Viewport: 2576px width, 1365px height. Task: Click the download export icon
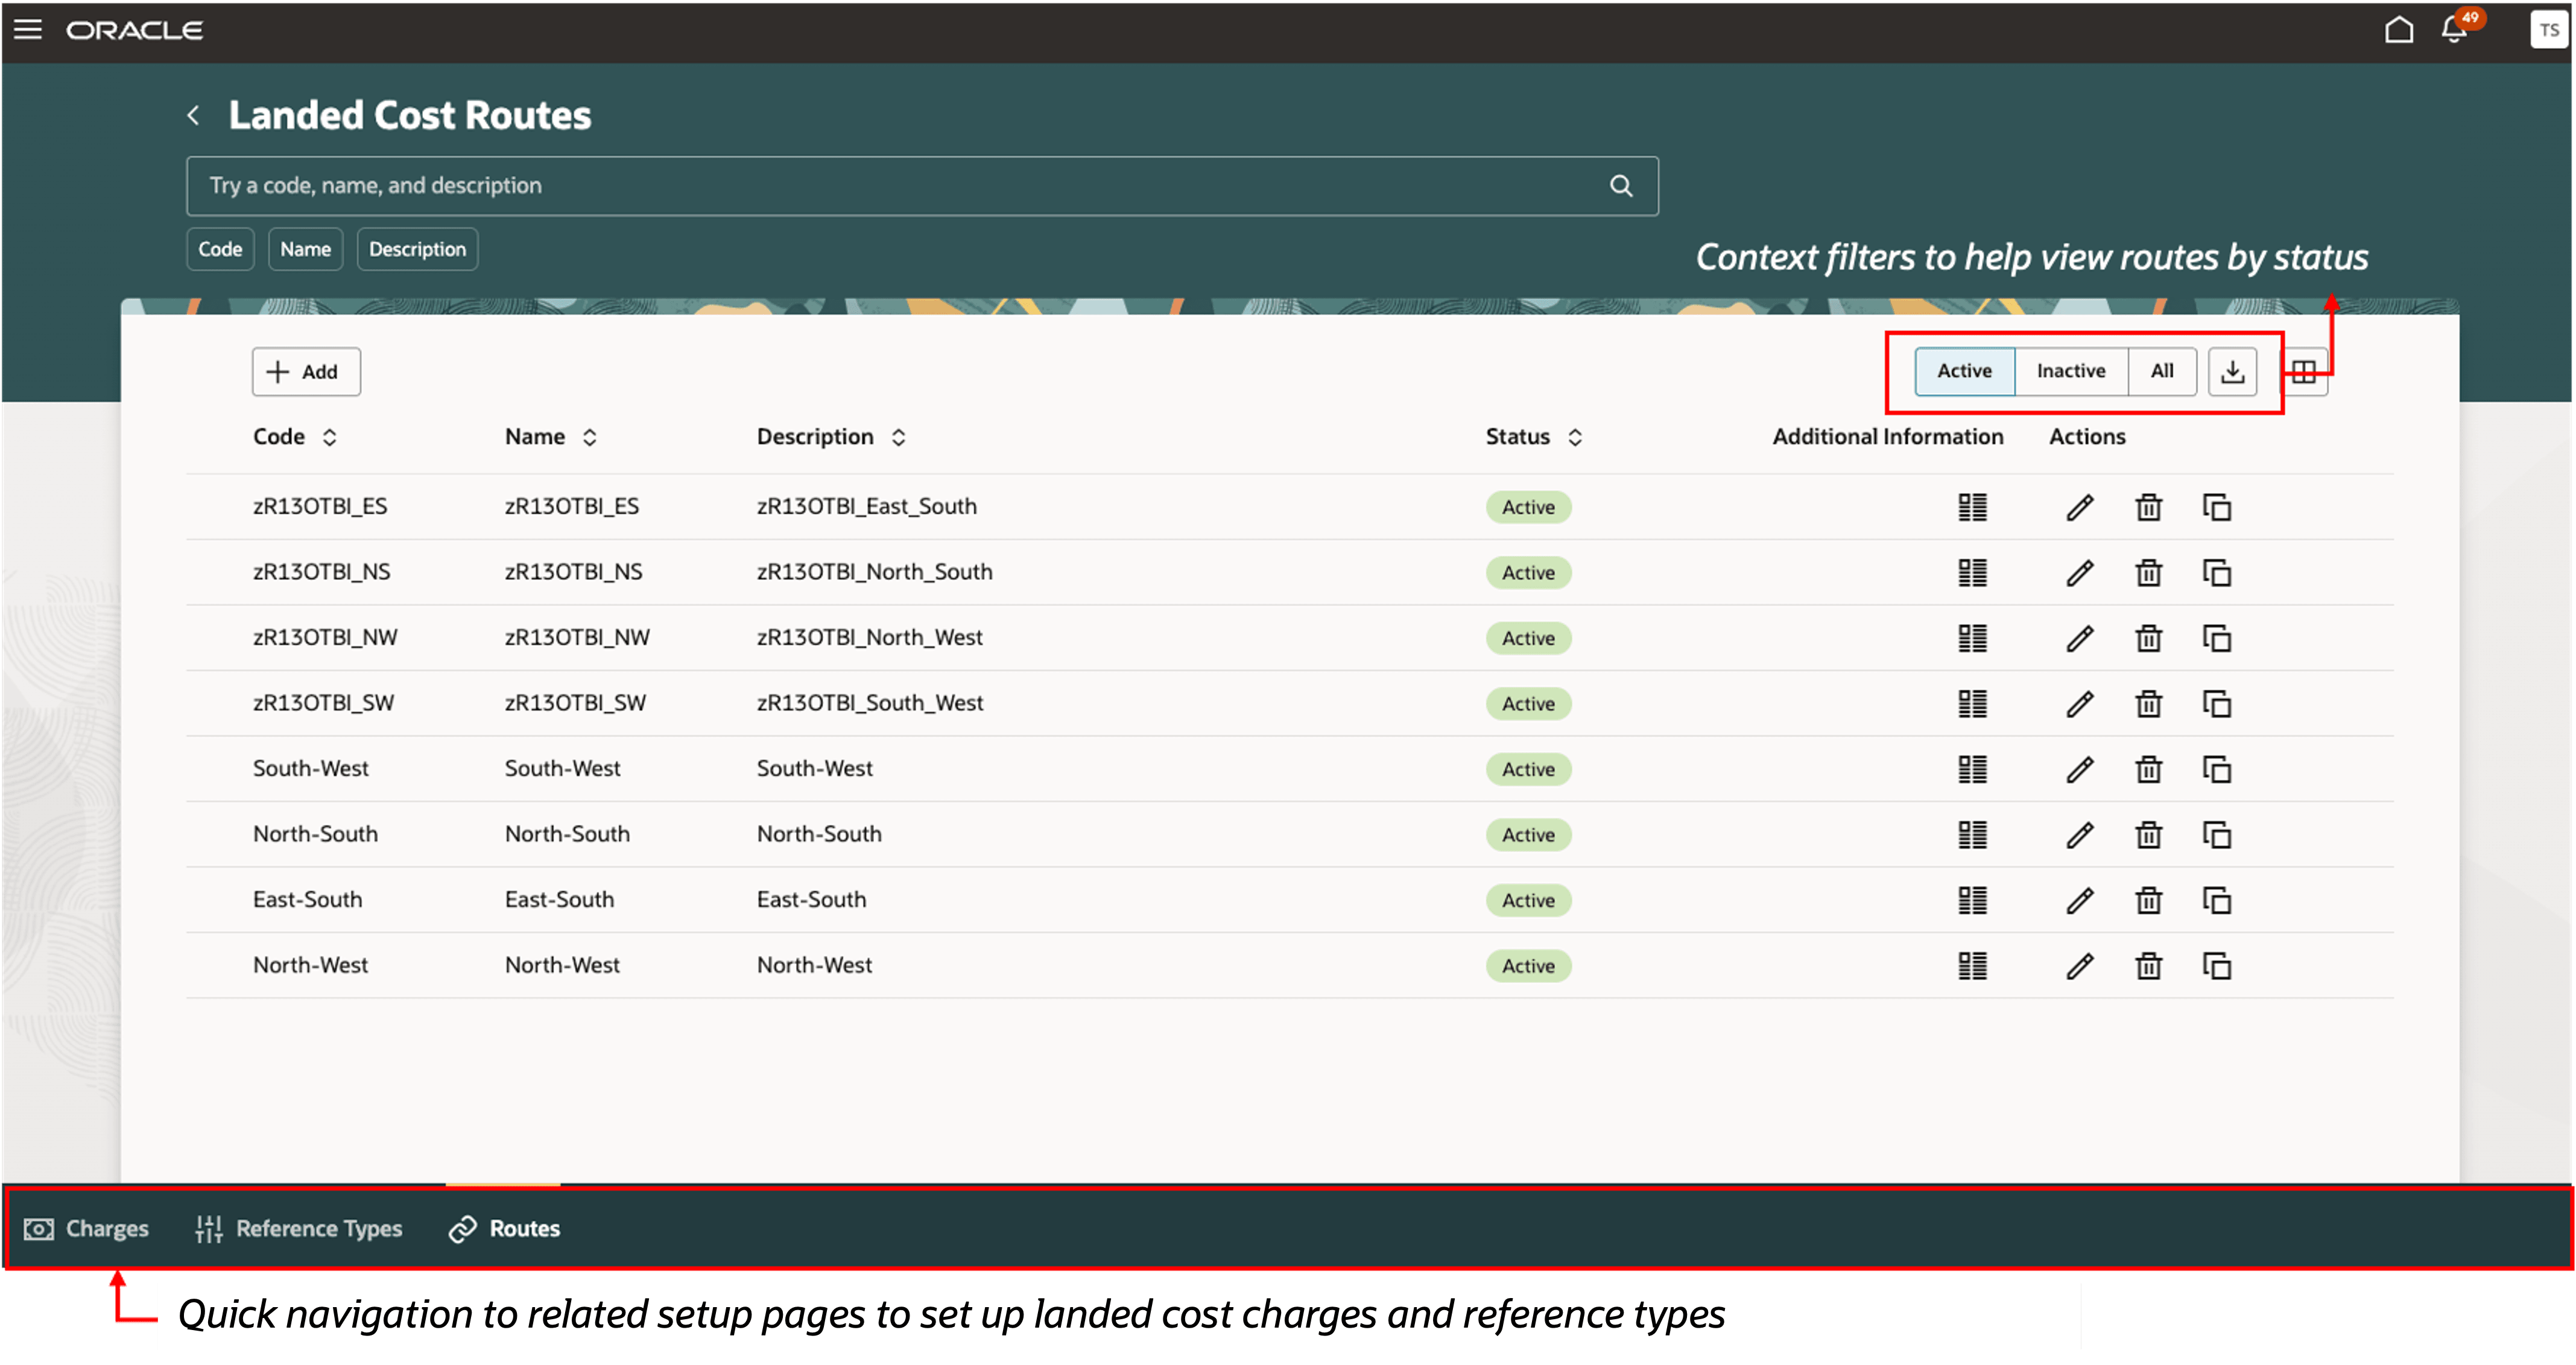2232,372
